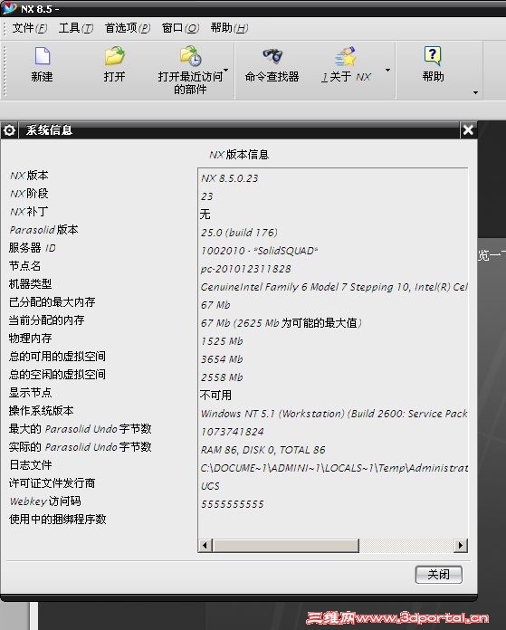Select Webkey access code 5555555555
506x630 pixels.
point(233,504)
